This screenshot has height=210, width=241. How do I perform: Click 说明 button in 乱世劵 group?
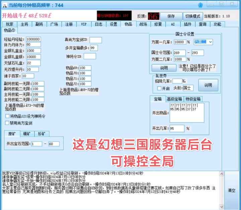(x=208, y=85)
